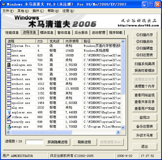This screenshot has height=160, width=162.
Task: Click the System process row icon
Action: pyautogui.click(x=9, y=51)
